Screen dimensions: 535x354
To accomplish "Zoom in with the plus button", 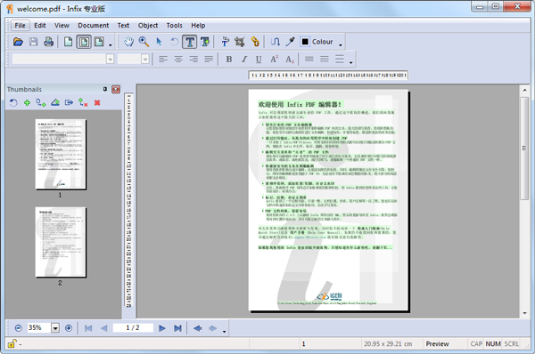I will (69, 328).
